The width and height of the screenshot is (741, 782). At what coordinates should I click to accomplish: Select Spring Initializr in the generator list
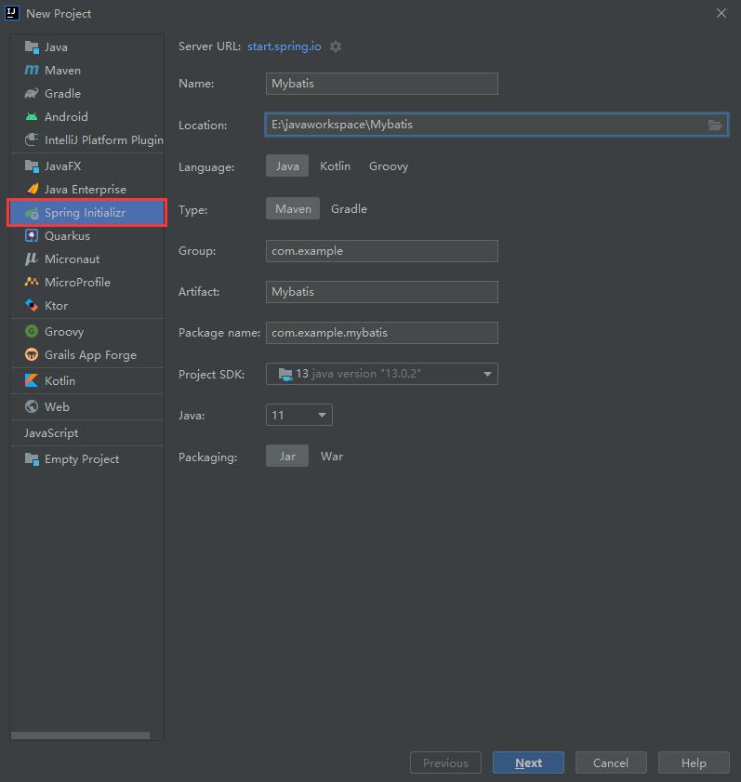[x=85, y=213]
